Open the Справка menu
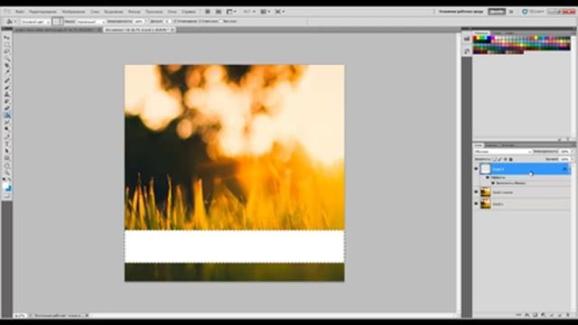This screenshot has height=325, width=578. (189, 12)
